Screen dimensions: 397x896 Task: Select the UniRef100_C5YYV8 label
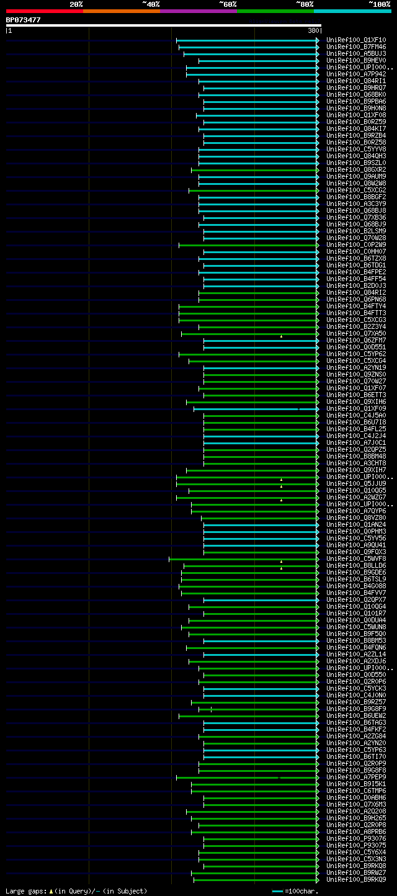pos(356,150)
